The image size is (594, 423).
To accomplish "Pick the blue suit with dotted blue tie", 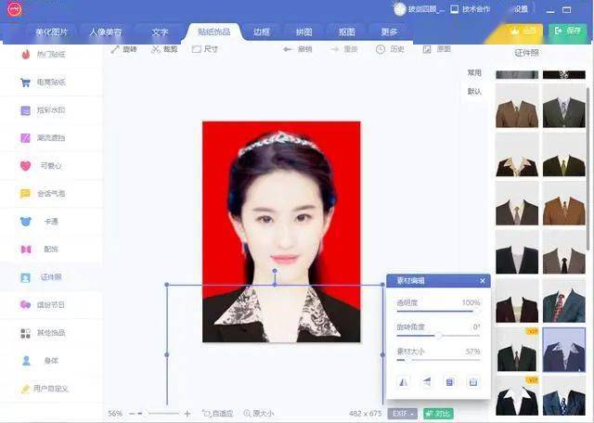I will point(563,396).
